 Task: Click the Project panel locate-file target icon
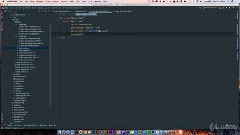pyautogui.click(x=39, y=11)
